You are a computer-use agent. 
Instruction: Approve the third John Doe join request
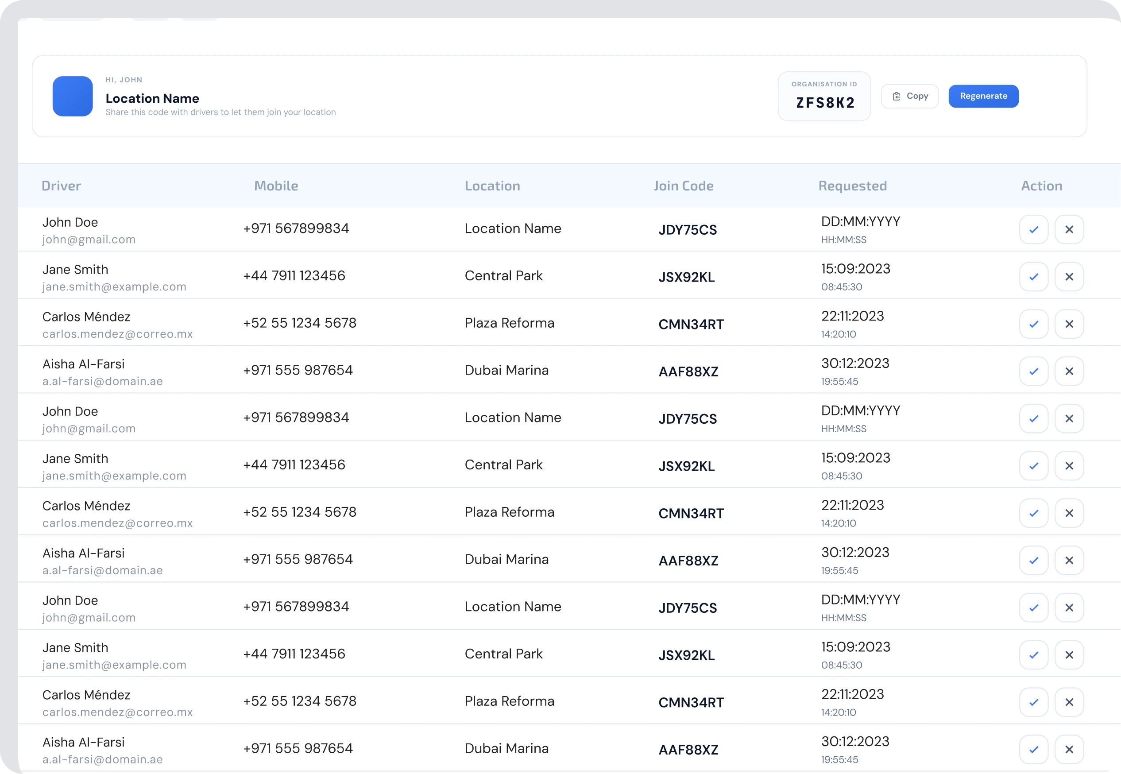click(x=1034, y=608)
